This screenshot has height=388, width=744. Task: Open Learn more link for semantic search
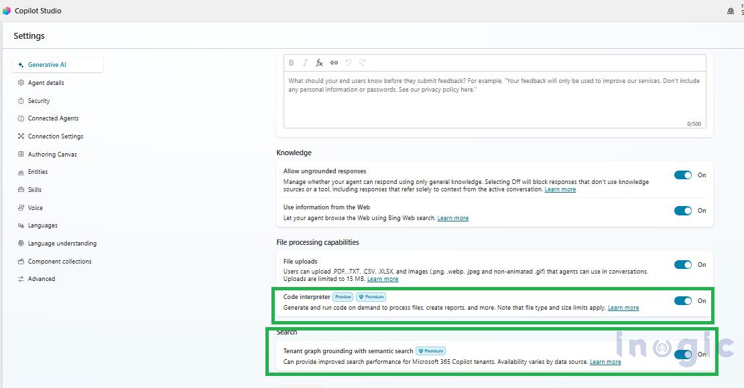click(605, 362)
